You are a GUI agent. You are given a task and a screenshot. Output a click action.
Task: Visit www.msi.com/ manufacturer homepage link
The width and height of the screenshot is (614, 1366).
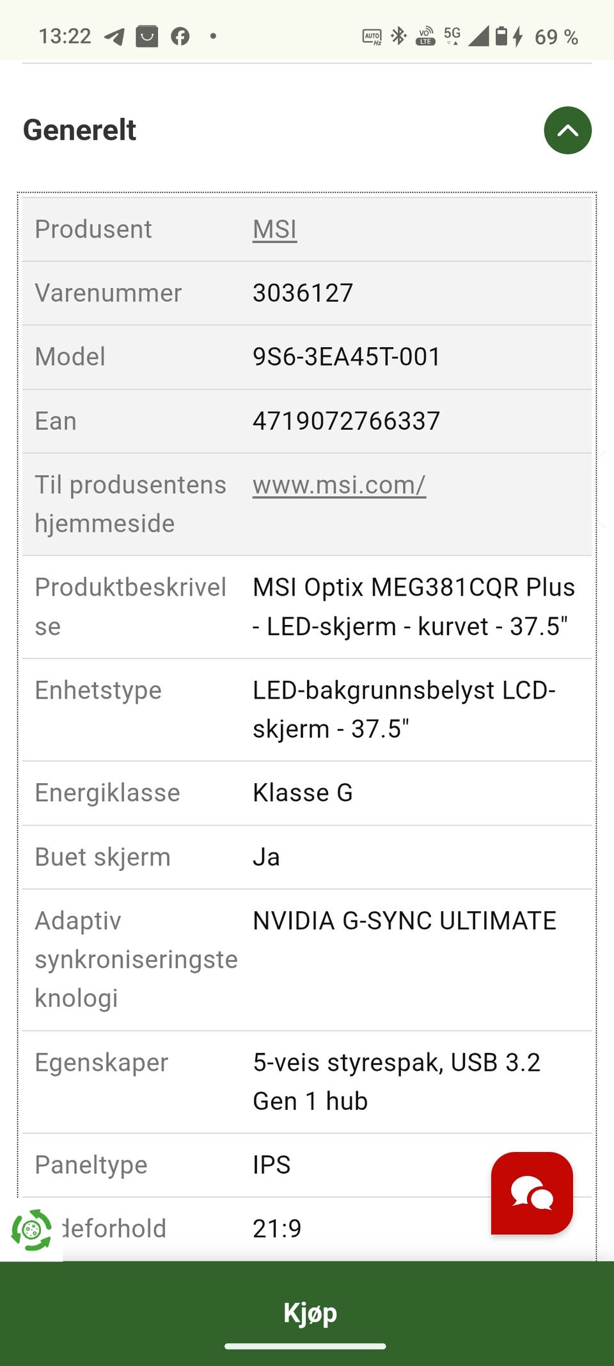[339, 485]
